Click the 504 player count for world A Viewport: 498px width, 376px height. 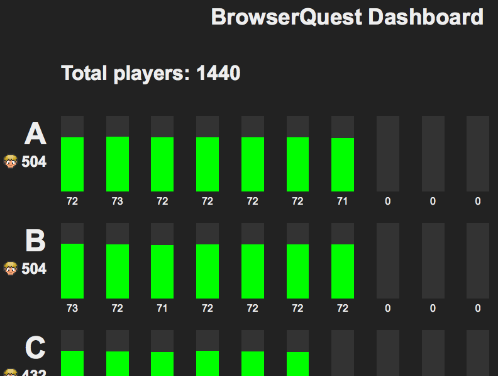click(34, 162)
